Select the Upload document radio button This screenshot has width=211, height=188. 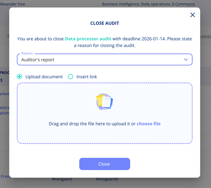point(20,77)
